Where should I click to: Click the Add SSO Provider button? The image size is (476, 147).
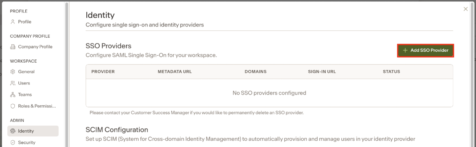[x=425, y=51]
